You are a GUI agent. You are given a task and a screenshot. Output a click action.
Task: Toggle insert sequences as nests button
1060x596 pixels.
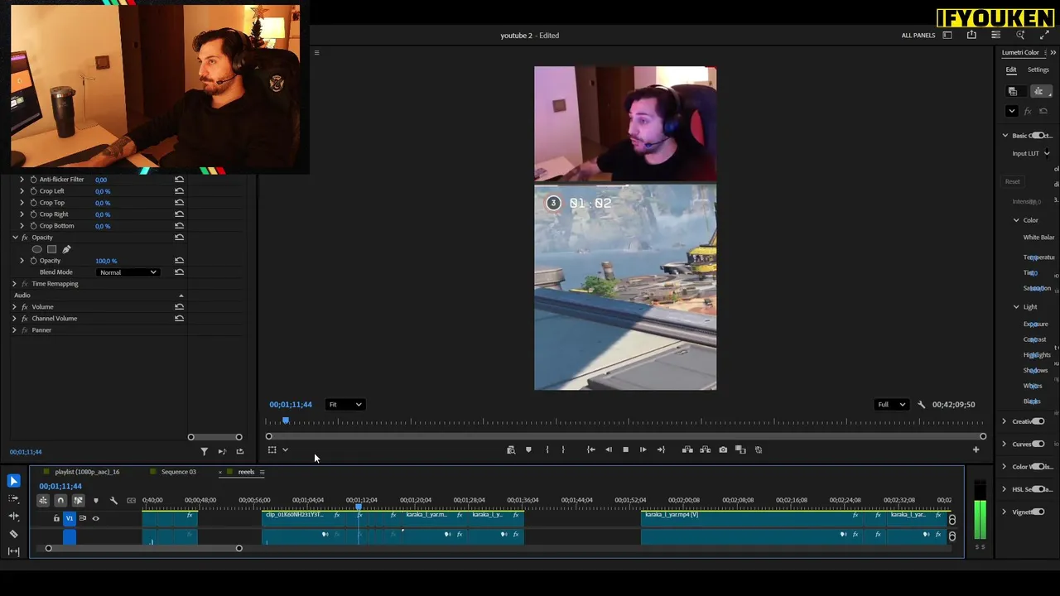click(x=43, y=500)
